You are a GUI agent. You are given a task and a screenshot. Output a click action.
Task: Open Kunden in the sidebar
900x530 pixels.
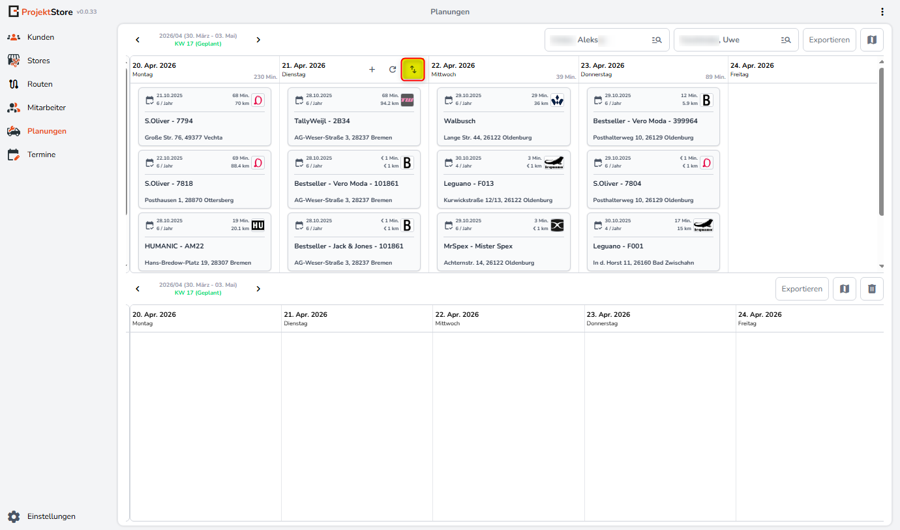tap(40, 37)
